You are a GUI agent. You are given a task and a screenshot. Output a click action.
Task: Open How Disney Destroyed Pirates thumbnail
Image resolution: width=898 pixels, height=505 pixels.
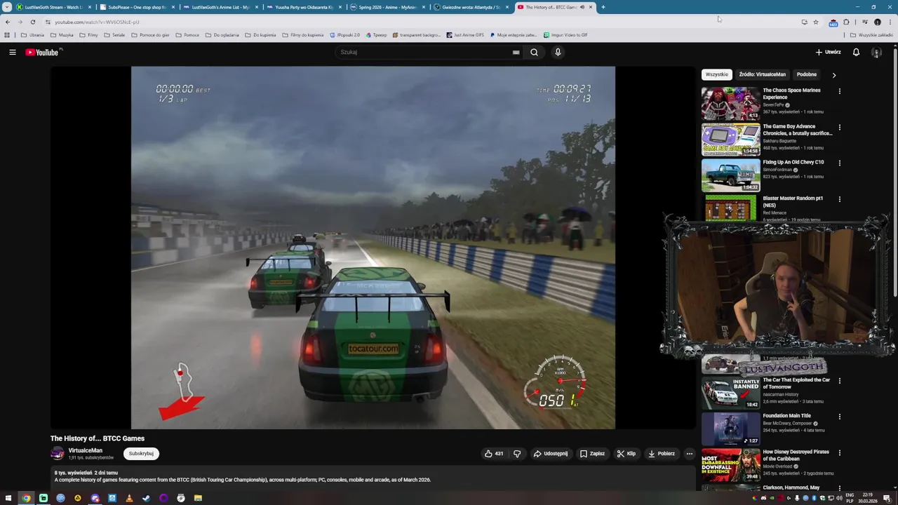pos(730,465)
